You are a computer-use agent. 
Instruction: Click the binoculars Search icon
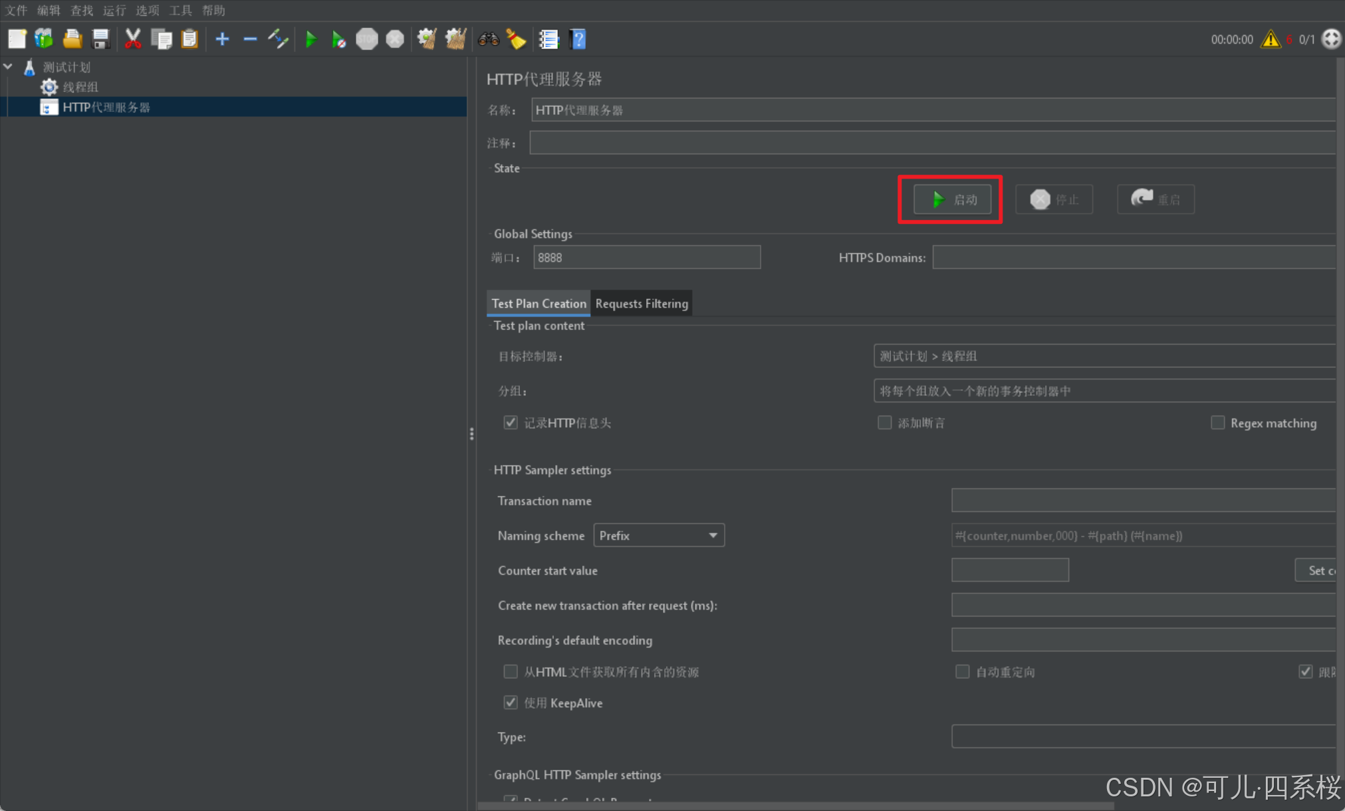(489, 39)
